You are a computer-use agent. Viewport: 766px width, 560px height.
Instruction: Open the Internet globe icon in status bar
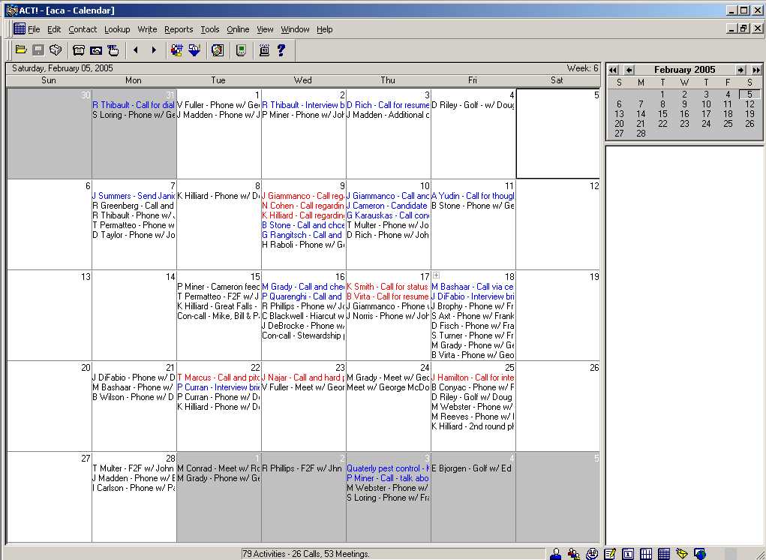[700, 554]
